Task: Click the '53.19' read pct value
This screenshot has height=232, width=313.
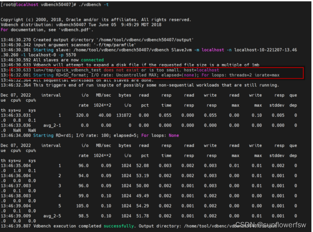Action: (143, 175)
